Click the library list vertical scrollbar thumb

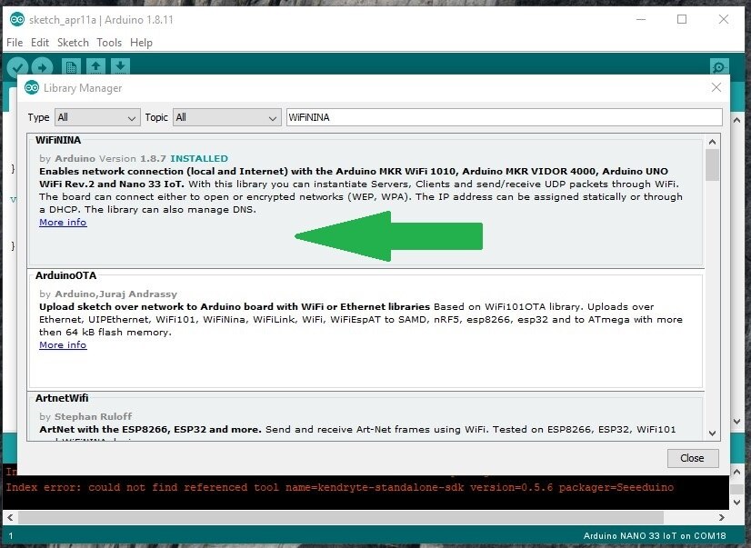(712, 165)
